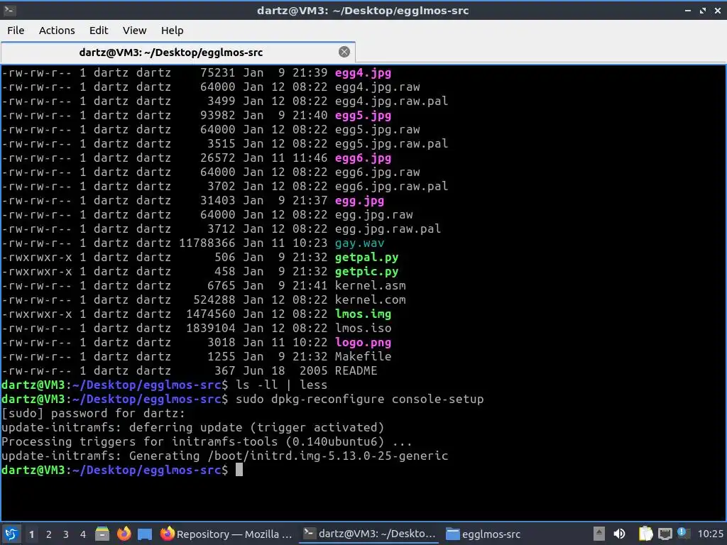Open the network status tray icon

point(665,534)
